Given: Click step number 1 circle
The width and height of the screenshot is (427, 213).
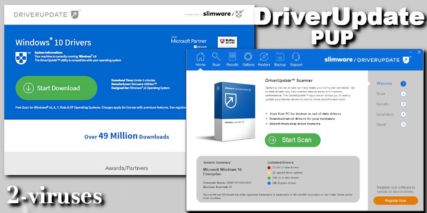Looking at the screenshot, I should [404, 83].
